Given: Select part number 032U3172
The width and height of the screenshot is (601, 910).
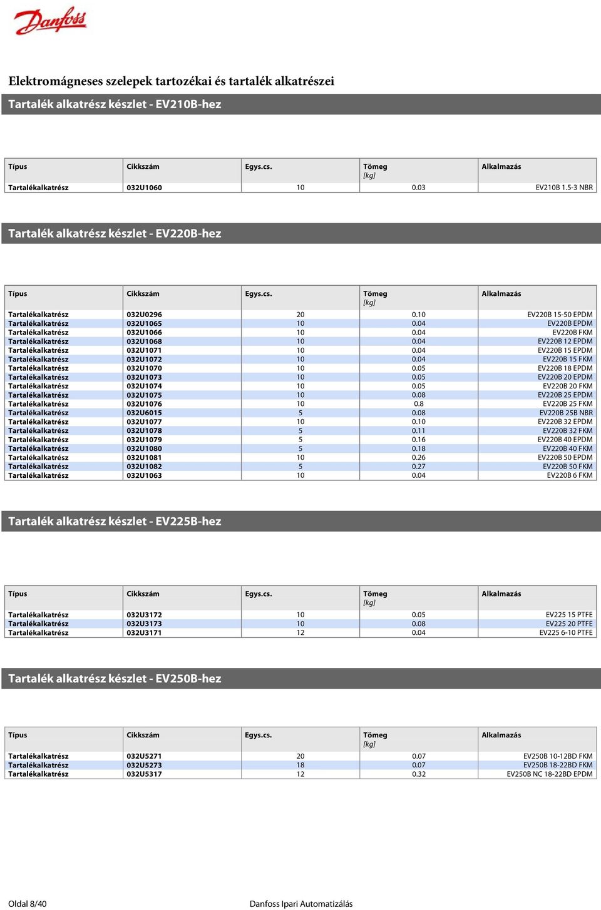Looking at the screenshot, I should pos(144,615).
